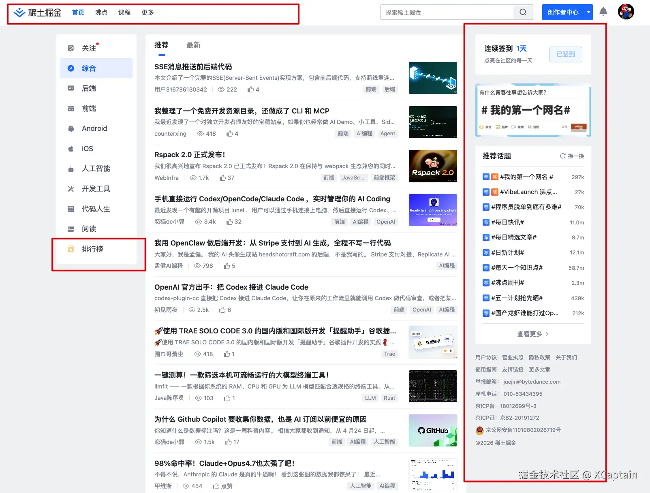Open topic #程序员脱单到底有多难#
The width and height of the screenshot is (650, 493).
coord(526,207)
